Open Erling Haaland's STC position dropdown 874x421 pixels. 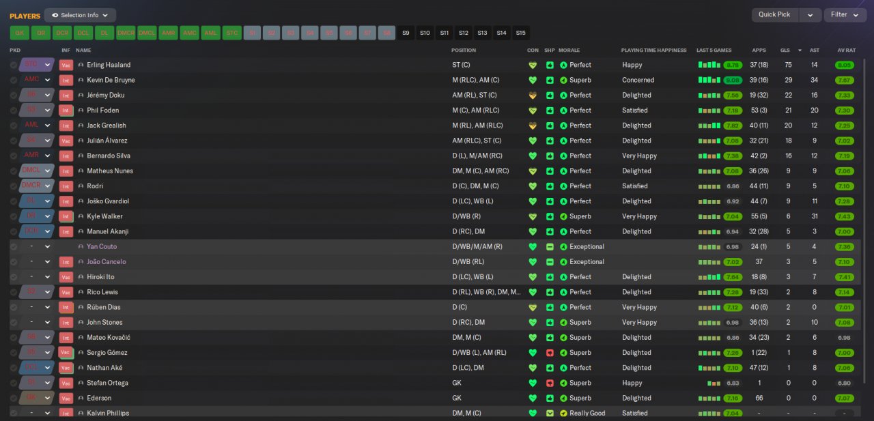pos(48,65)
